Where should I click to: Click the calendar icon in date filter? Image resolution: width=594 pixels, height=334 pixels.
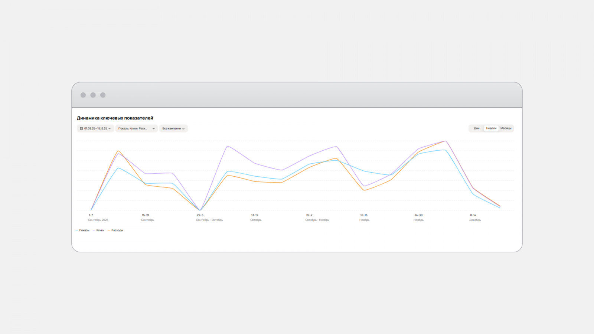point(82,128)
